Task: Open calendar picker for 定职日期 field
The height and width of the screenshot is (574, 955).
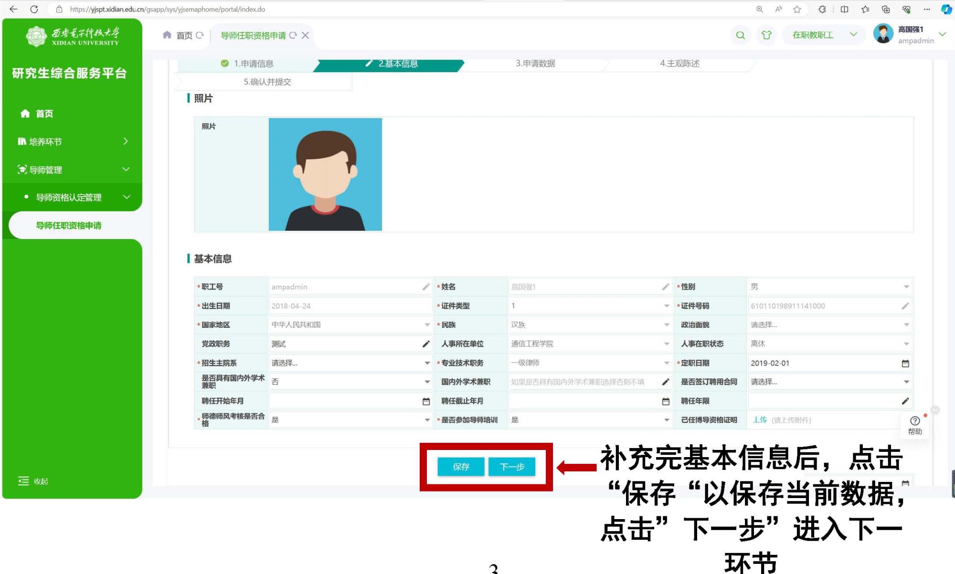Action: click(905, 364)
